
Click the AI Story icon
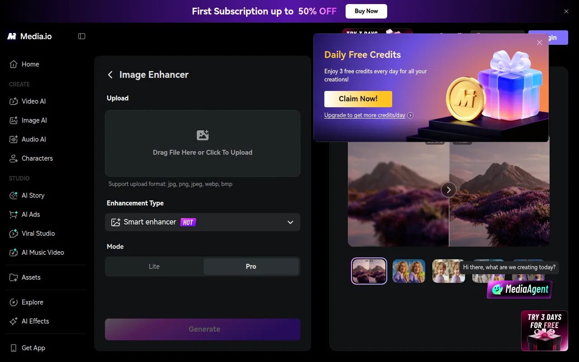(x=14, y=195)
